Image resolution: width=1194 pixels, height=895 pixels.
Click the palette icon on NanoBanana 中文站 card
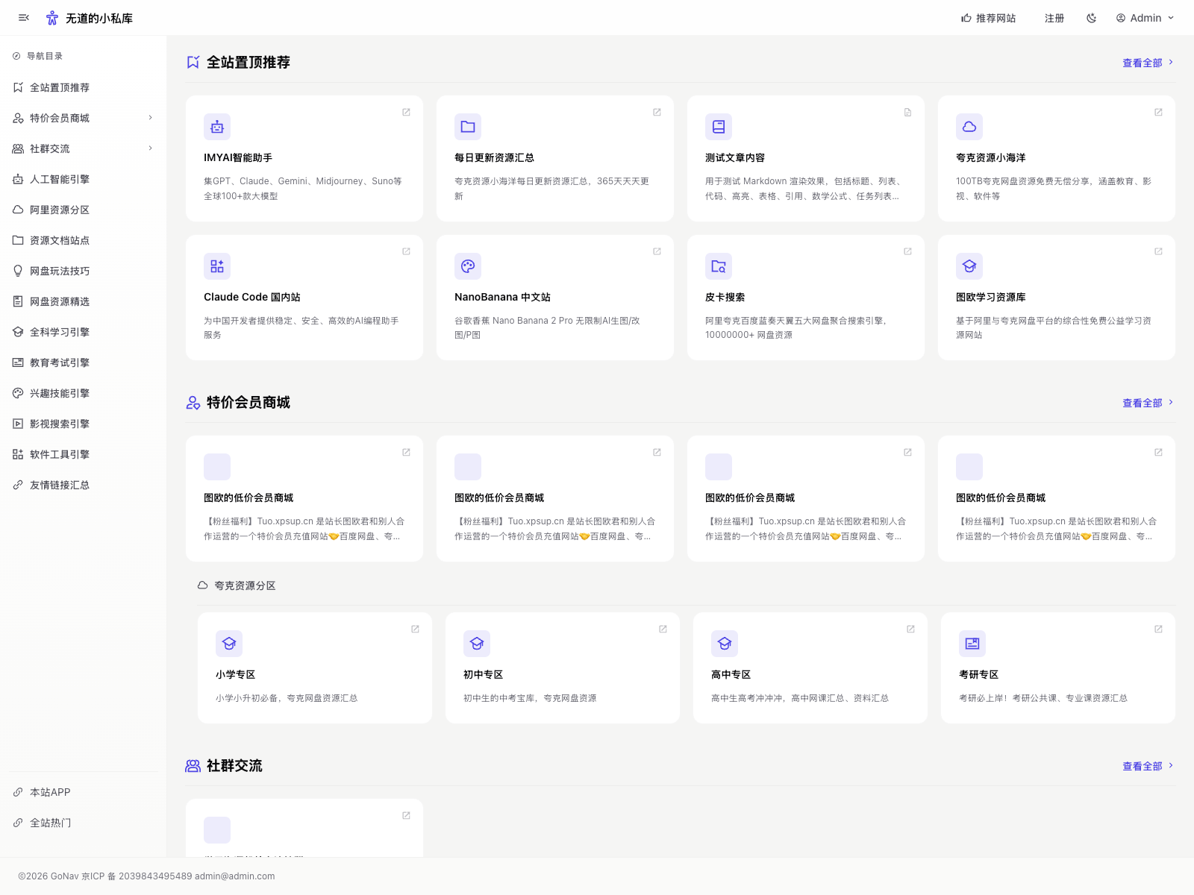[x=468, y=266]
